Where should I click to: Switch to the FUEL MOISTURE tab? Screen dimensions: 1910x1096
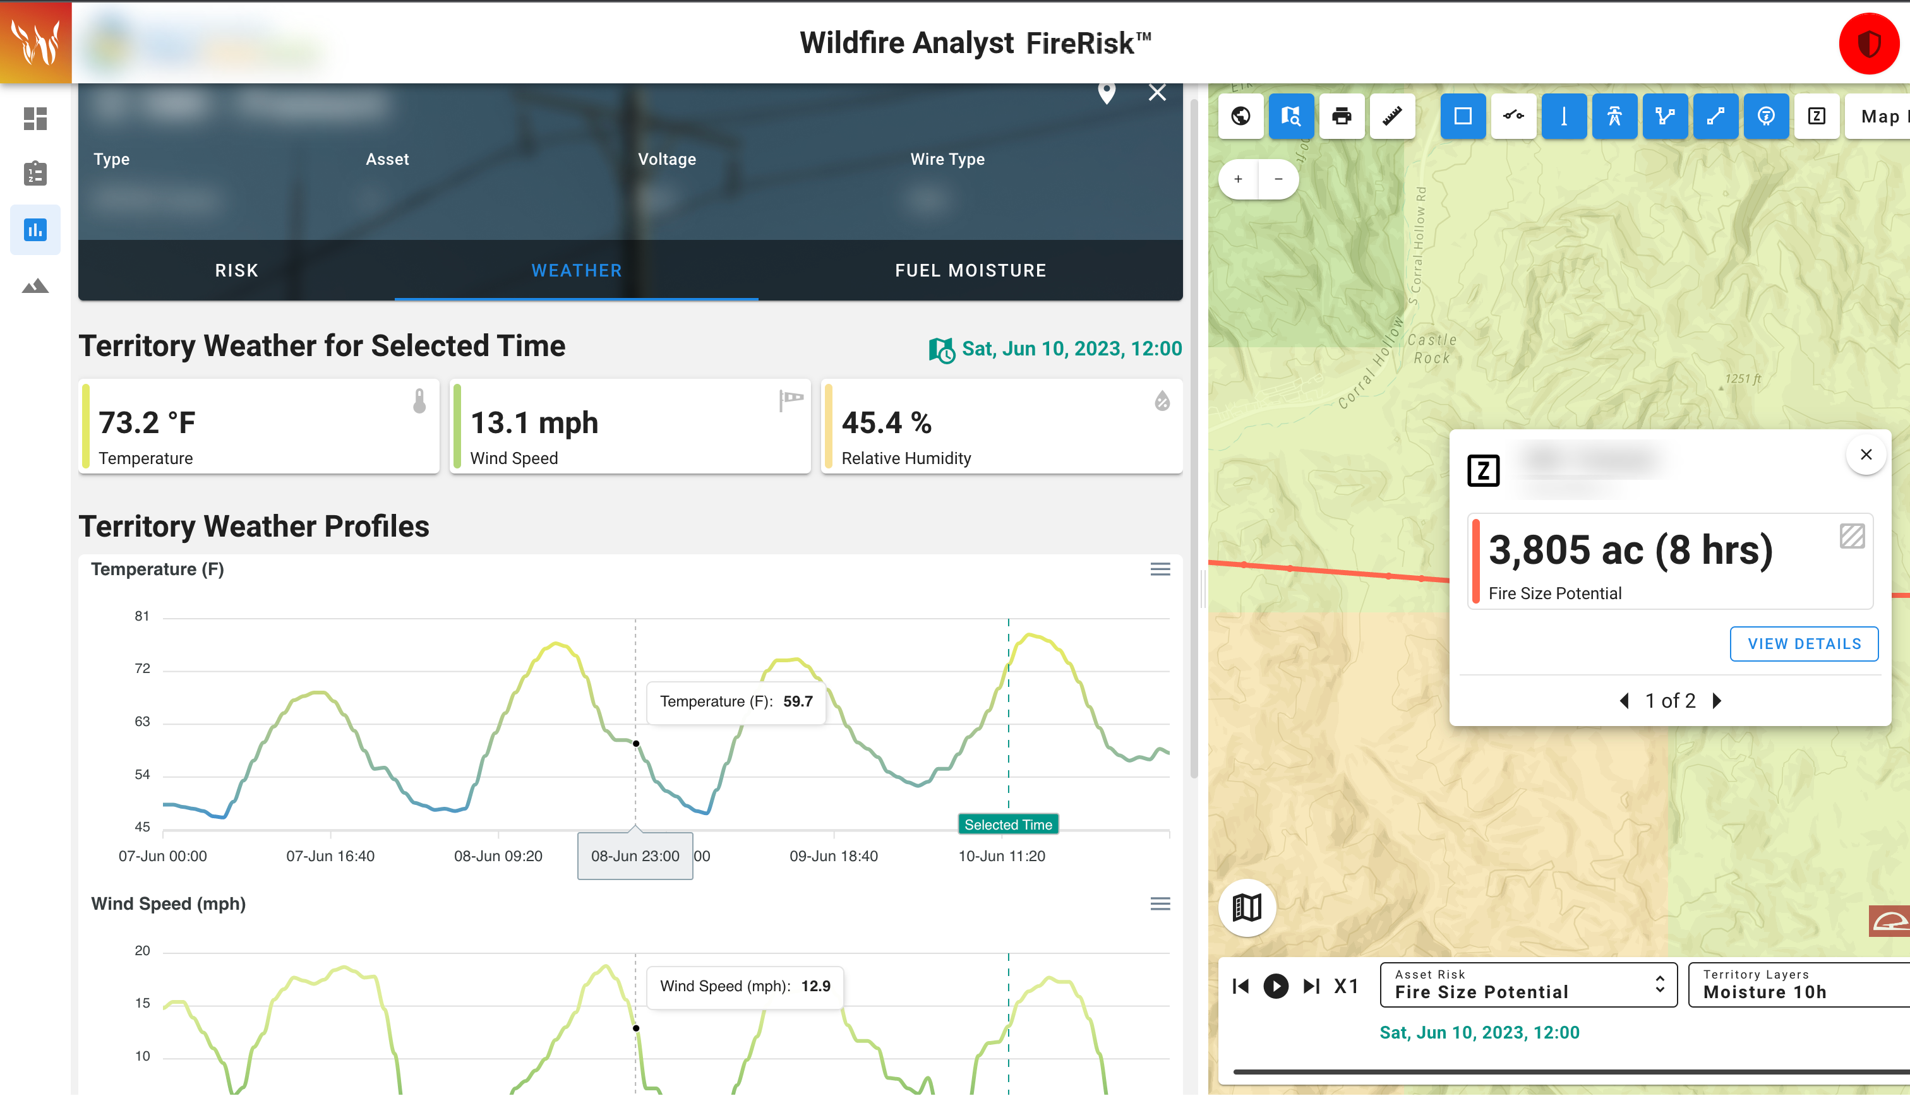pos(970,270)
